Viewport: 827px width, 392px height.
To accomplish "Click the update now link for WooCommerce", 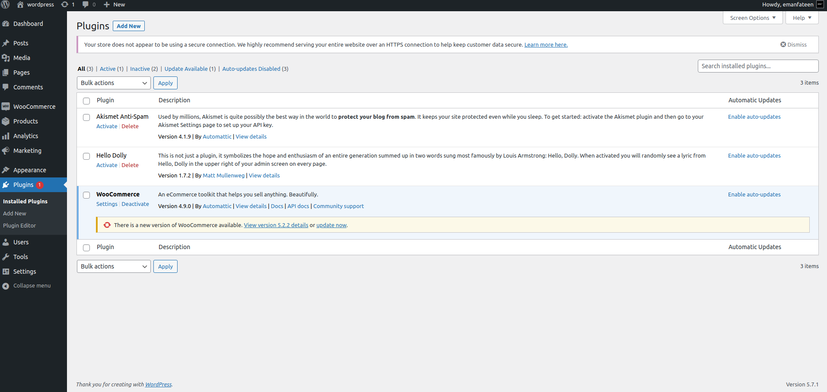I will (x=331, y=225).
